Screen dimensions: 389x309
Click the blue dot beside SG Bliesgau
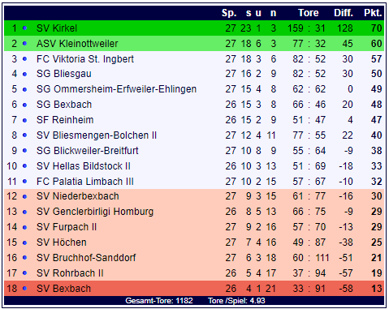[24, 74]
